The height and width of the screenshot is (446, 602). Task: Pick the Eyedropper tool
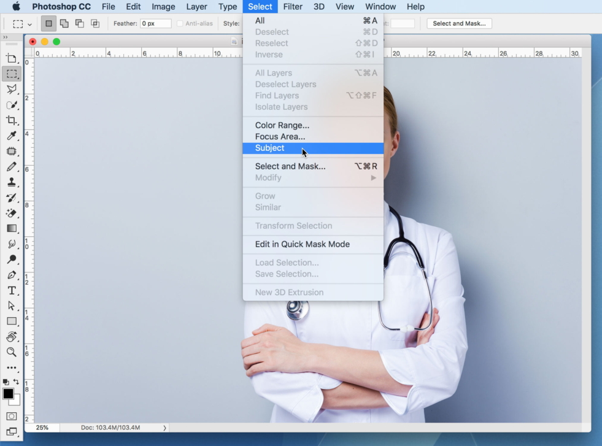12,136
